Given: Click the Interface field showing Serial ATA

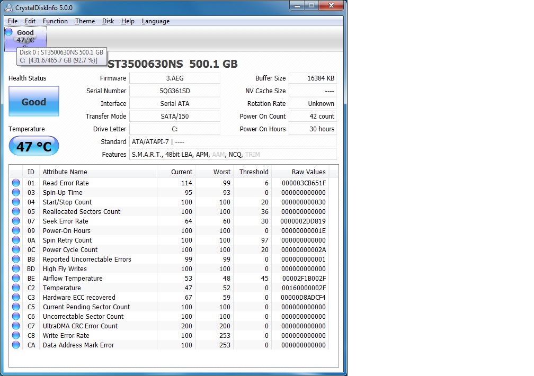Looking at the screenshot, I should pos(175,104).
